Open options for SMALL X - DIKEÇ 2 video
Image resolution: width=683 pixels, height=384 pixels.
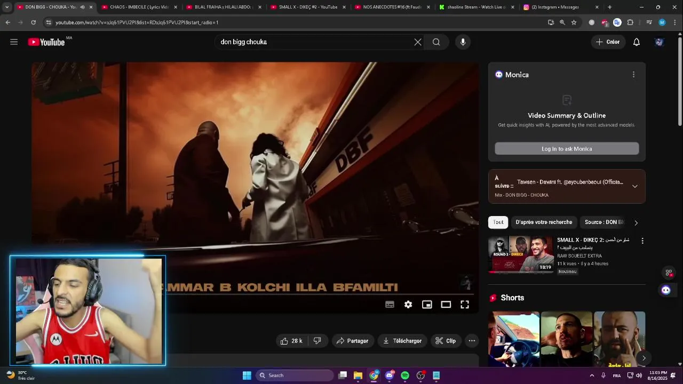642,241
